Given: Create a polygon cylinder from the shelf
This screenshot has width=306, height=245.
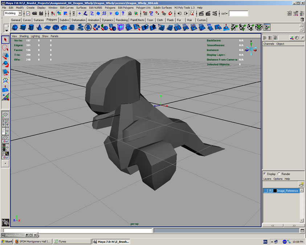Looking at the screenshot, I should coord(31,27).
